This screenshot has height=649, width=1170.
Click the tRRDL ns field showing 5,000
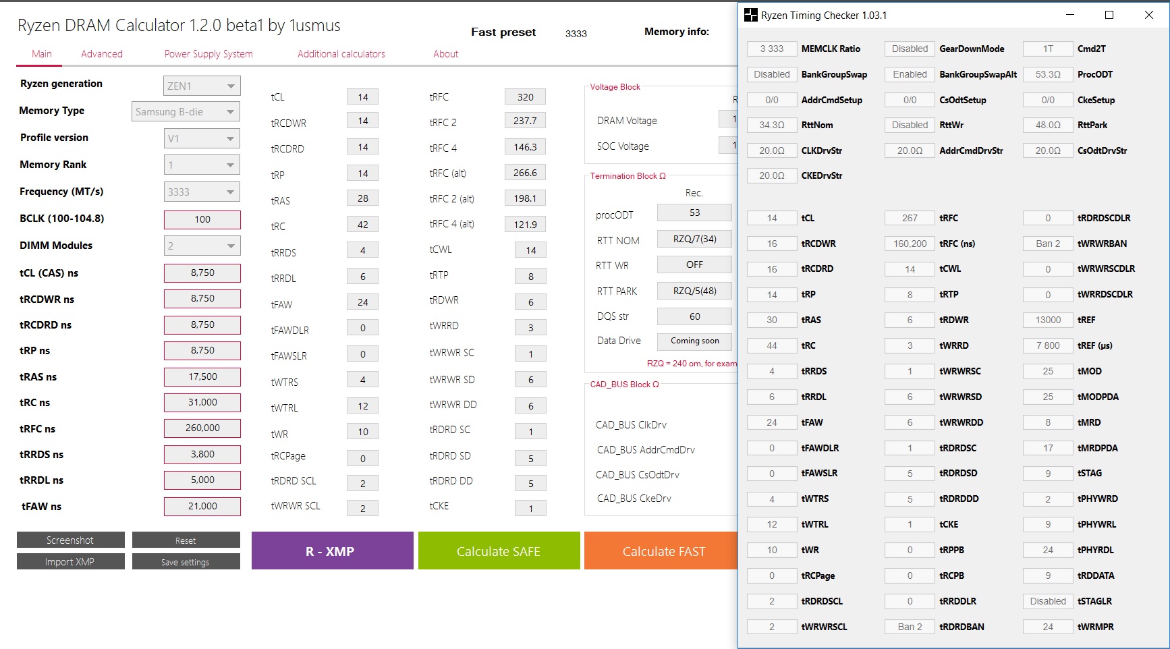(202, 480)
